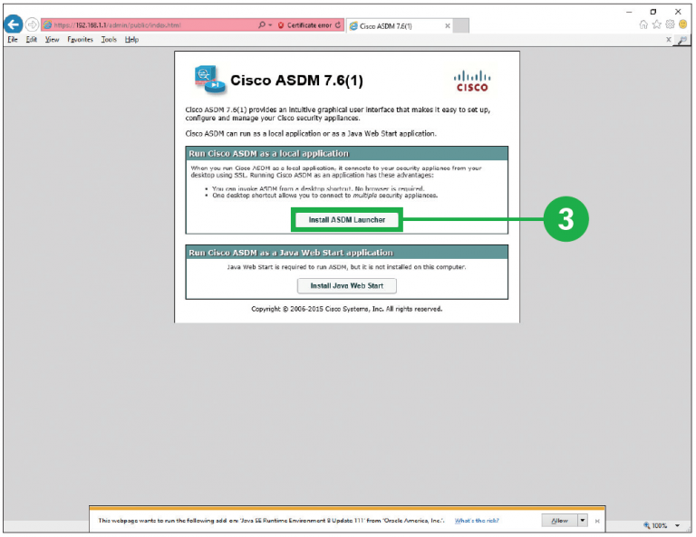Click Install Java Web Start button
Image resolution: width=696 pixels, height=537 pixels.
click(x=347, y=286)
